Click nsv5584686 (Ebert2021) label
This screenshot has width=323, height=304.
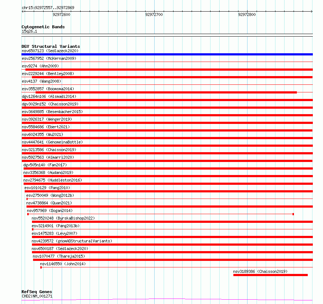(46, 127)
